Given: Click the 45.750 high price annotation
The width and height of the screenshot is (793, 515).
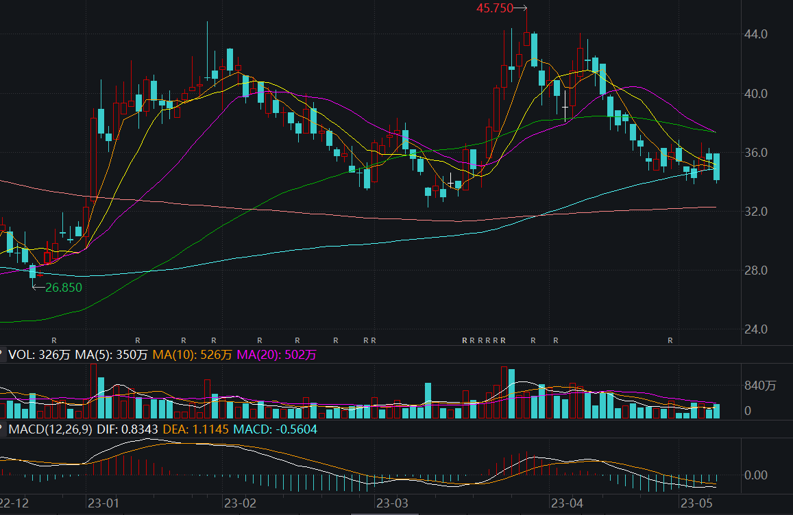Looking at the screenshot, I should (x=495, y=8).
